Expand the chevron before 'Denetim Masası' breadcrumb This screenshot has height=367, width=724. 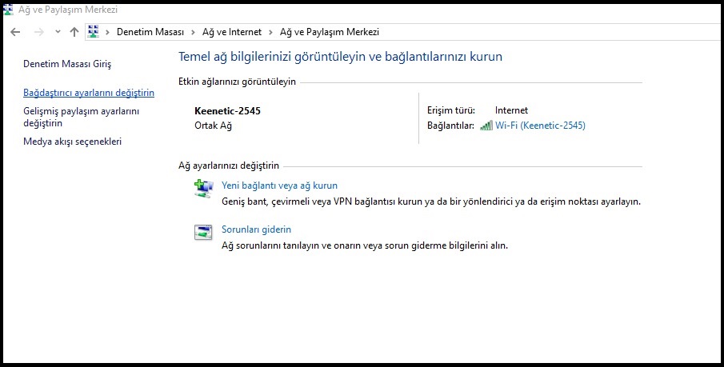pyautogui.click(x=109, y=32)
